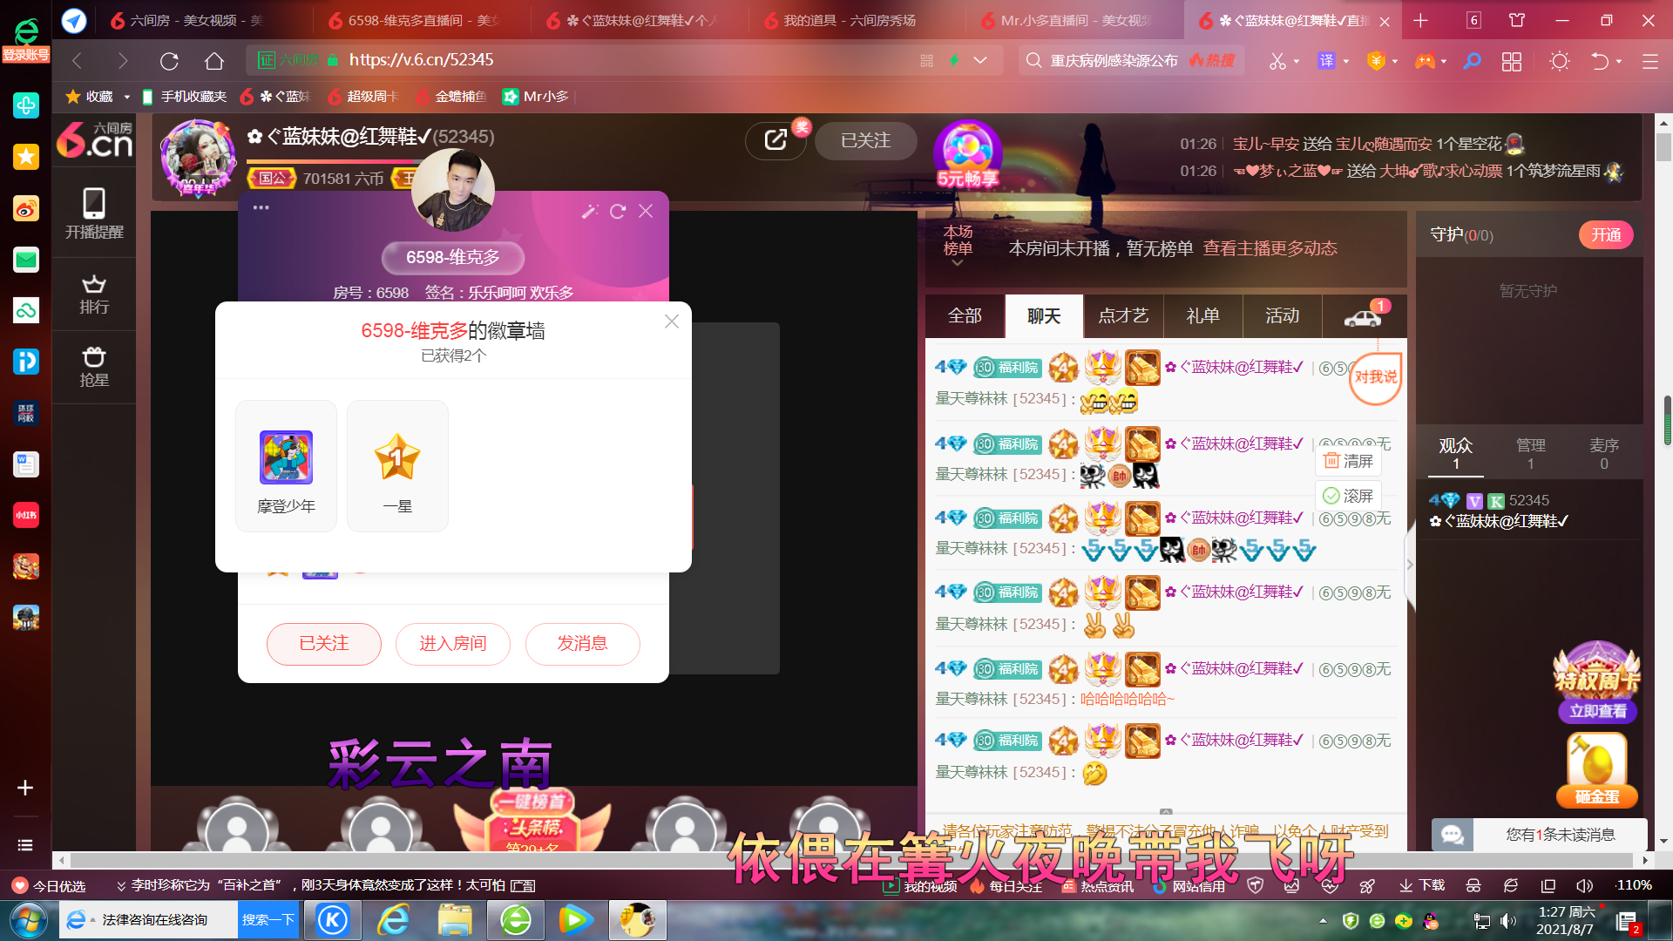Select the 摩登少年 badge
This screenshot has height=941, width=1673.
pos(286,466)
